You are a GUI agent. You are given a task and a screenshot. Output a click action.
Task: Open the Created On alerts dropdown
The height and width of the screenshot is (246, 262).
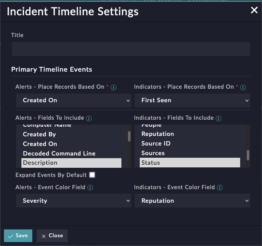[73, 100]
